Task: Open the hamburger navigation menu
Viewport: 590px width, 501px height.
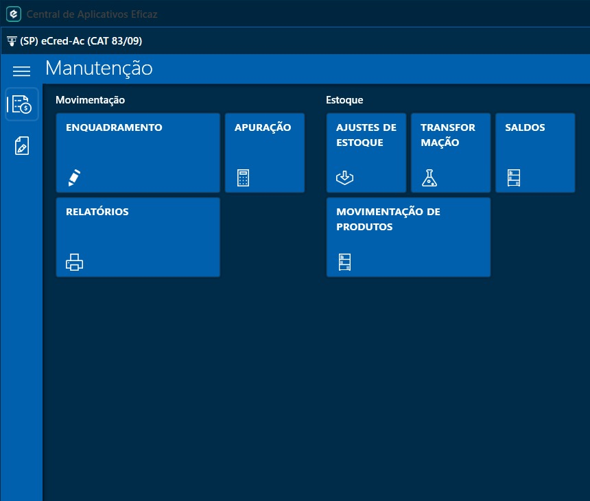Action: [22, 71]
